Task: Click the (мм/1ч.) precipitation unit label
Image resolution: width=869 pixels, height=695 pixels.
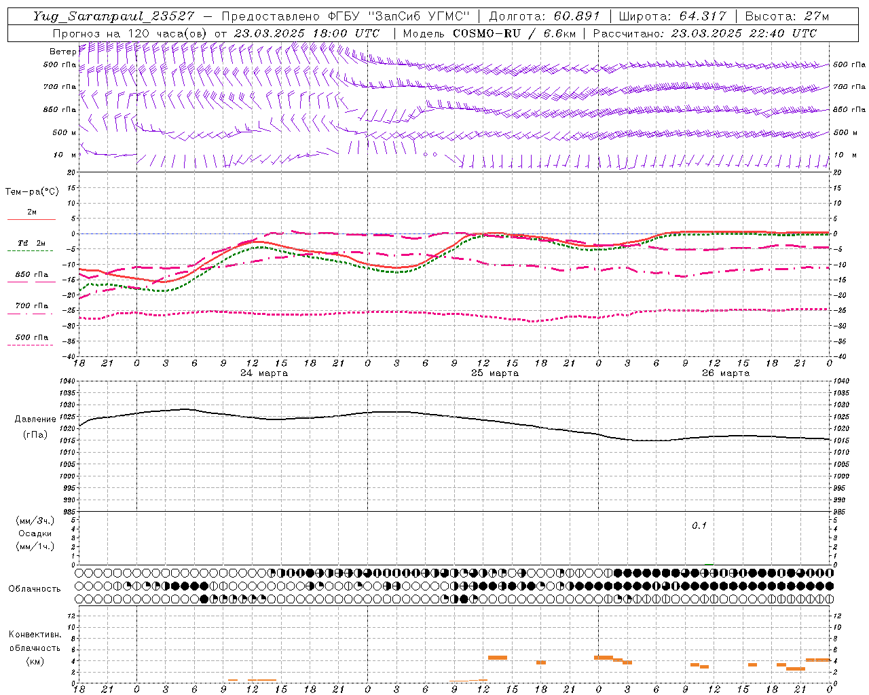Action: [x=35, y=546]
